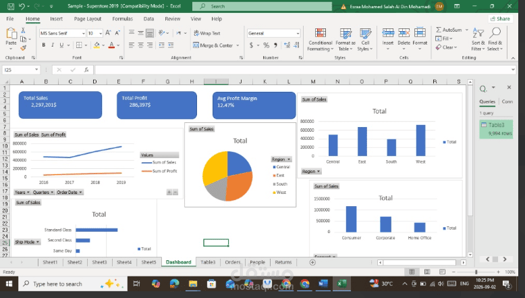Image resolution: width=525 pixels, height=298 pixels.
Task: Switch to Page Layout view icon
Action: 427,272
